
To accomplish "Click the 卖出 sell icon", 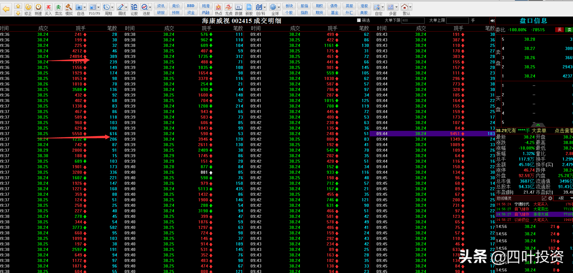I will coord(58,9).
